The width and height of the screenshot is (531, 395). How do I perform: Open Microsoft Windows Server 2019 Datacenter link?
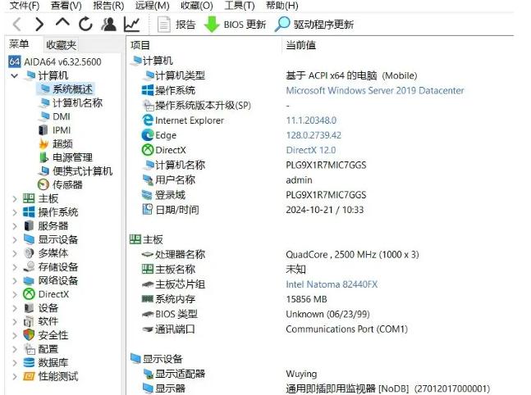click(x=375, y=91)
